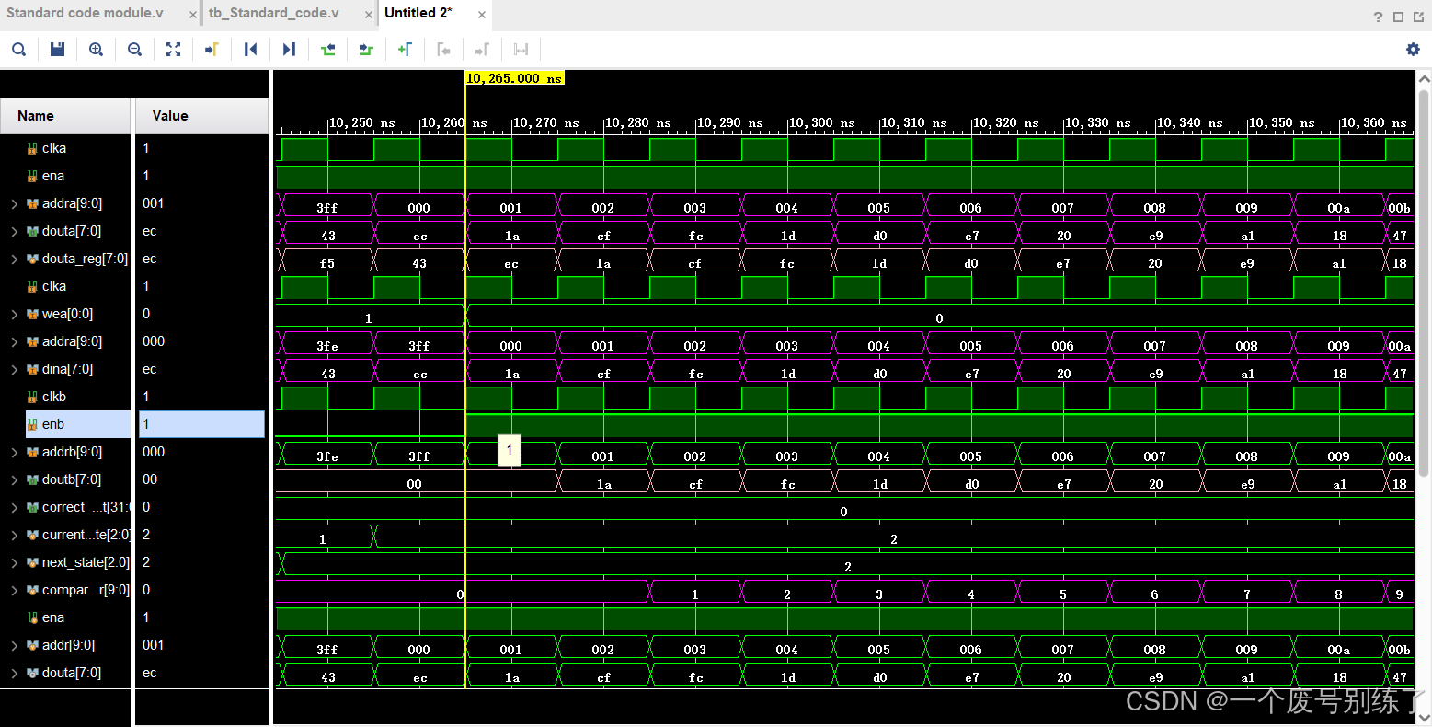Float the waveform window
Screen dimensions: 1432x727
pyautogui.click(x=1418, y=17)
